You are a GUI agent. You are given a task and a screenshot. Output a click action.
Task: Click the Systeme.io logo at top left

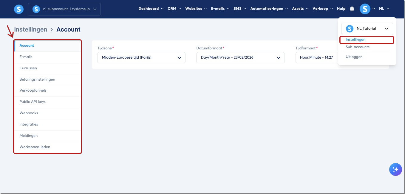tap(19, 9)
